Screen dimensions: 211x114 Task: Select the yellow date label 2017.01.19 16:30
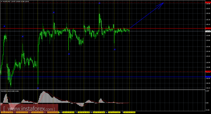[68, 112]
